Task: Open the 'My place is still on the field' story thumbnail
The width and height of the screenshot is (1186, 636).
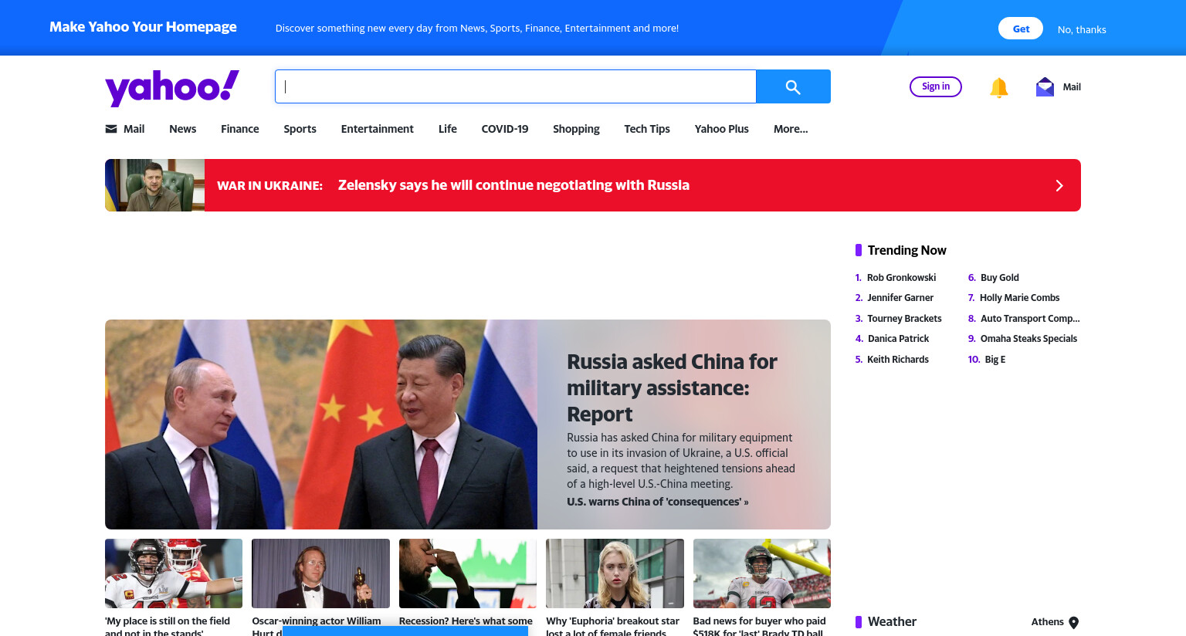Action: click(x=174, y=573)
